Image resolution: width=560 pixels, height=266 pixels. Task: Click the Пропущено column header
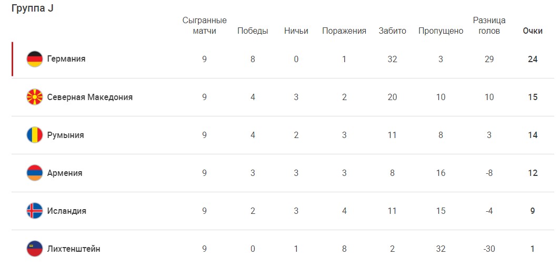click(441, 31)
